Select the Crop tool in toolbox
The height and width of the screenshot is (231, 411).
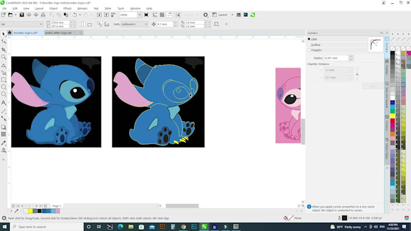coord(4,49)
